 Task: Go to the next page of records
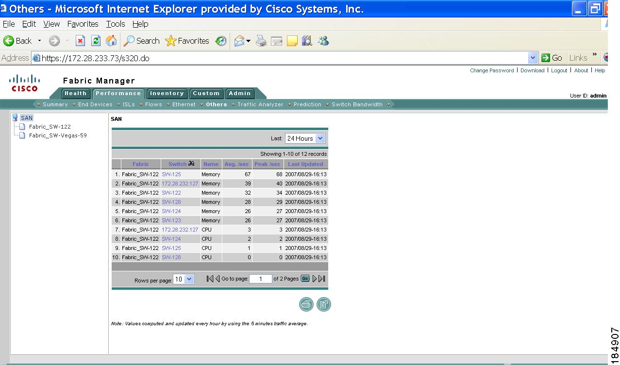(315, 279)
